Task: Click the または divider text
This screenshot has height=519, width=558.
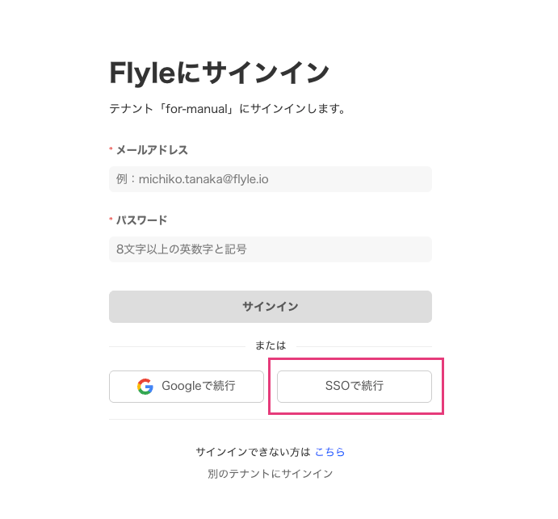Action: pos(271,345)
